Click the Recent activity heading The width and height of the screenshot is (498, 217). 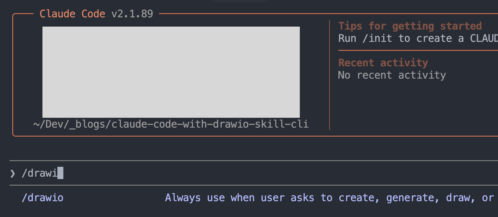383,63
